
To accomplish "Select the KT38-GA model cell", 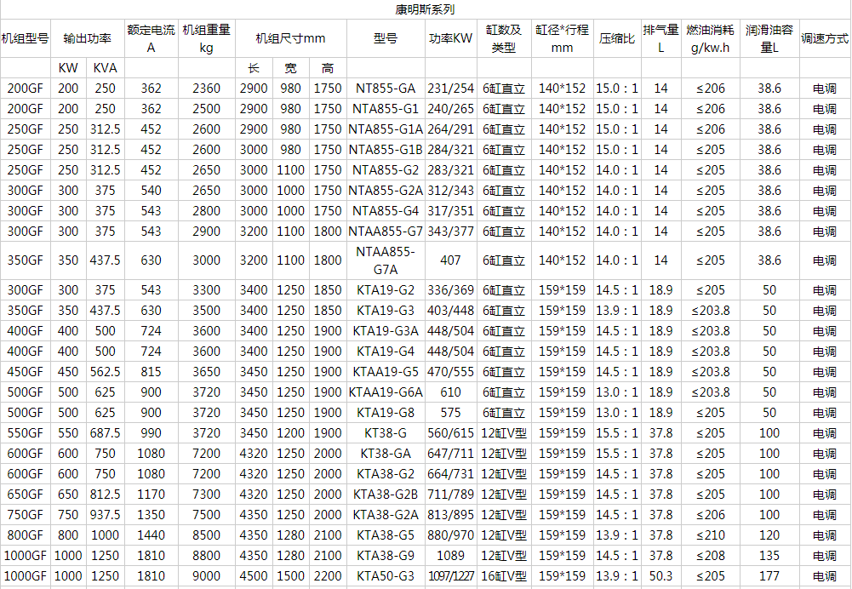I will (386, 453).
